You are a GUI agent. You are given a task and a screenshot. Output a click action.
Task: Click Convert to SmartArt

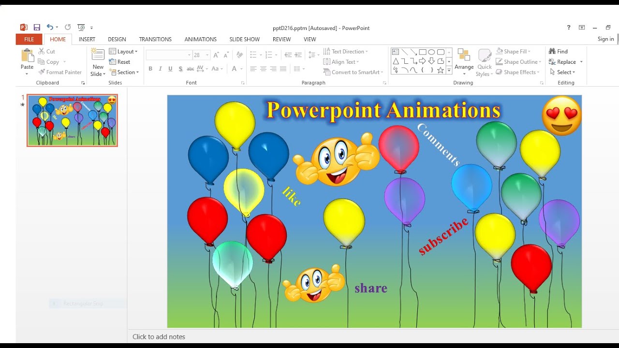click(353, 72)
